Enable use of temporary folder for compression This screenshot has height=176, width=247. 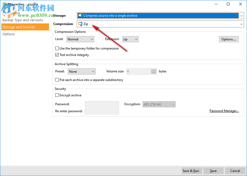(57, 48)
